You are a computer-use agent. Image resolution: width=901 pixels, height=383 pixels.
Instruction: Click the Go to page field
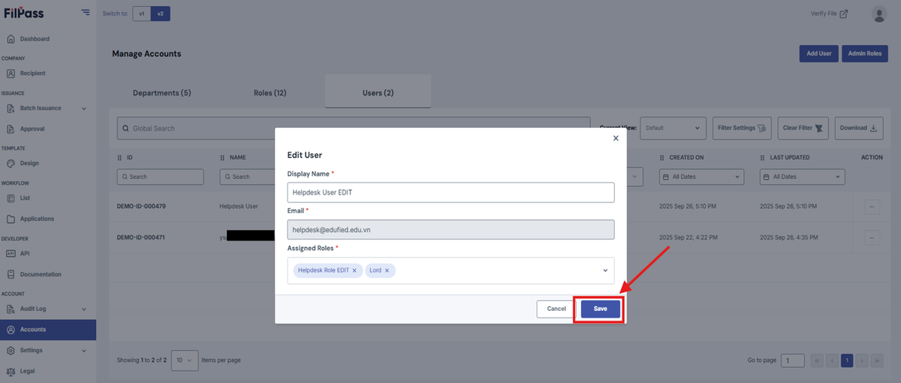pyautogui.click(x=793, y=360)
